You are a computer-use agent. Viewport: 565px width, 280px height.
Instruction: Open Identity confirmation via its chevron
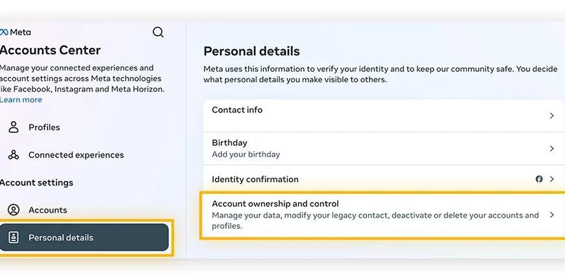tap(551, 179)
